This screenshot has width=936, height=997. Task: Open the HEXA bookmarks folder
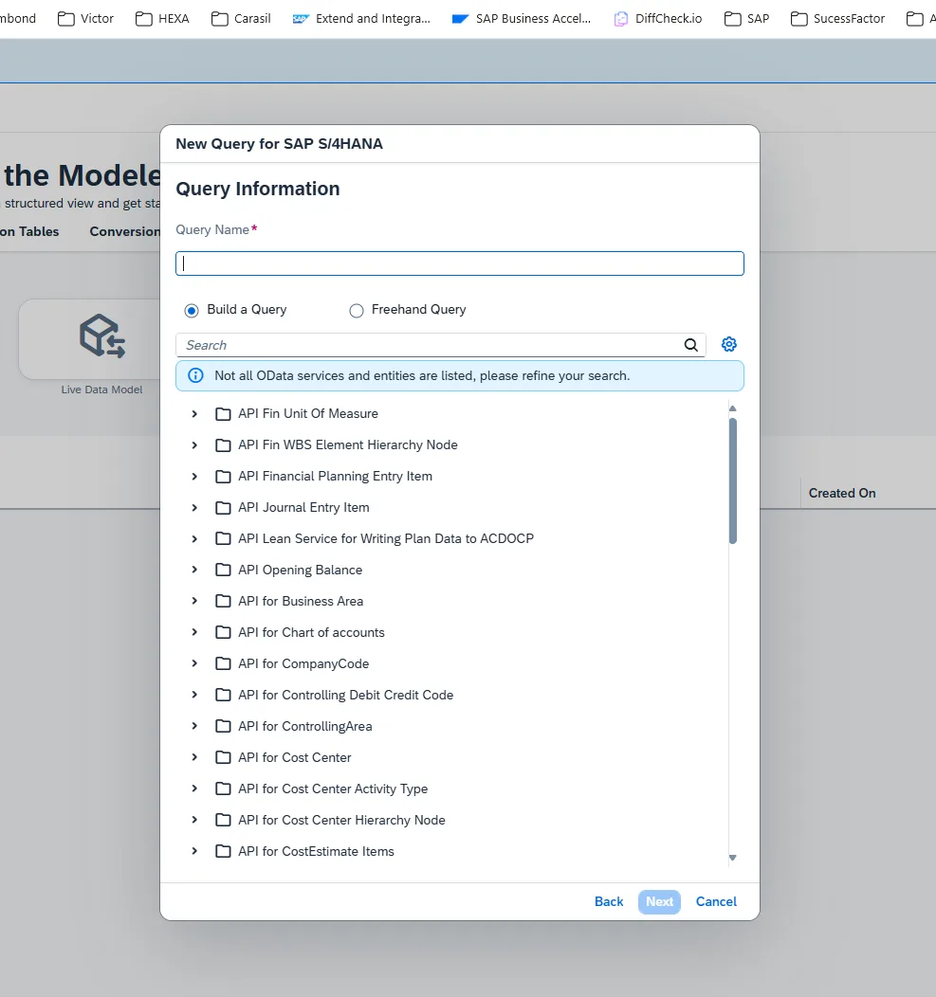pyautogui.click(x=163, y=18)
